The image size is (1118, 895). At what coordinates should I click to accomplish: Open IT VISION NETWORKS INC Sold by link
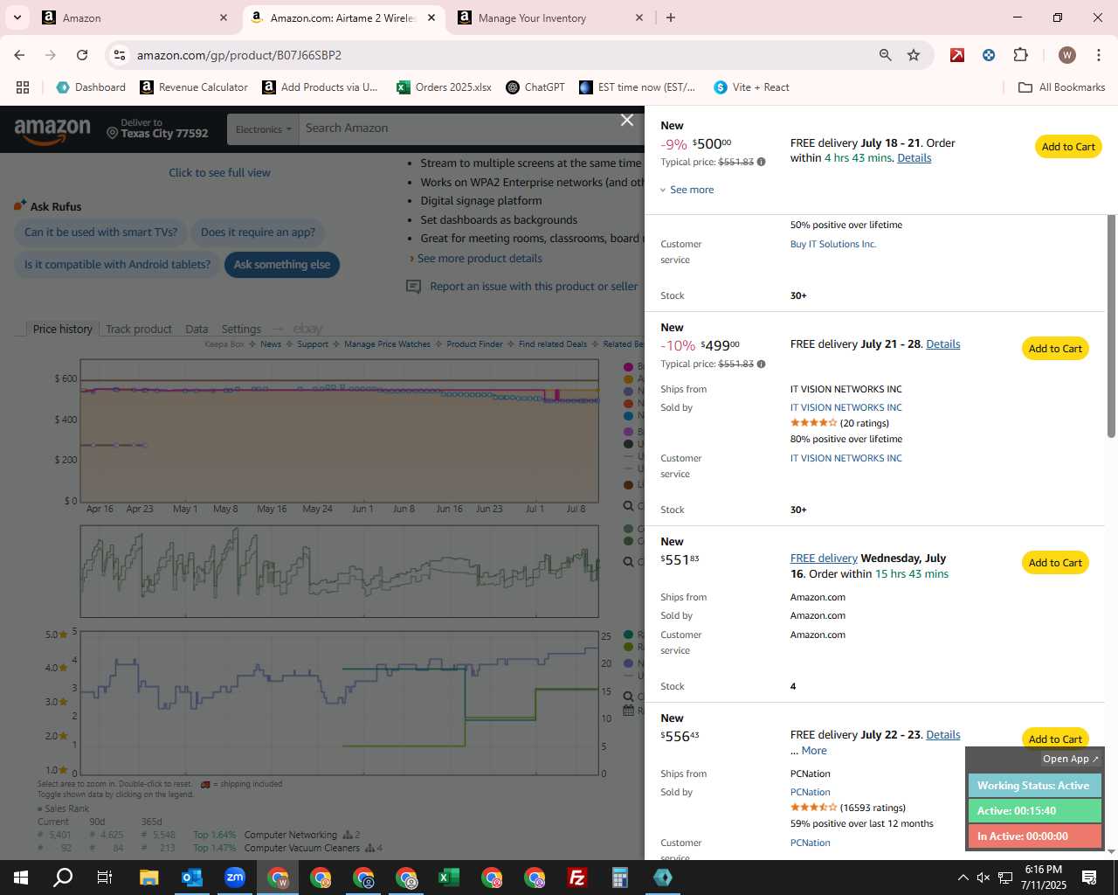pyautogui.click(x=845, y=408)
